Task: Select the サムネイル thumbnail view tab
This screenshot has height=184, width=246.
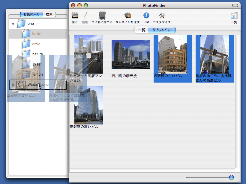Action: (162, 30)
